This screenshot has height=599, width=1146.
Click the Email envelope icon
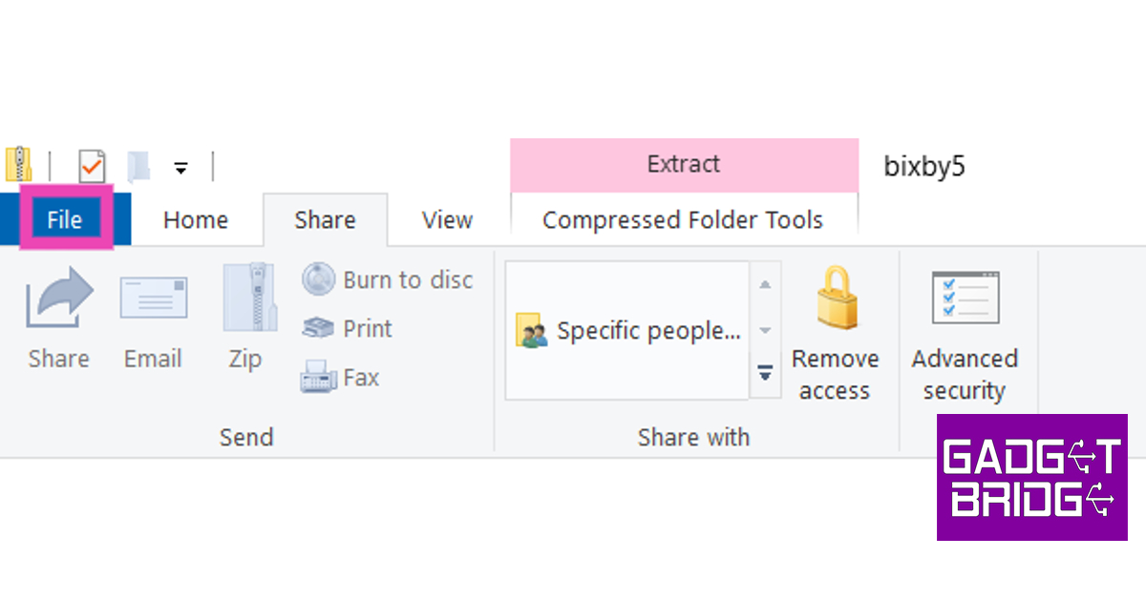tap(153, 299)
